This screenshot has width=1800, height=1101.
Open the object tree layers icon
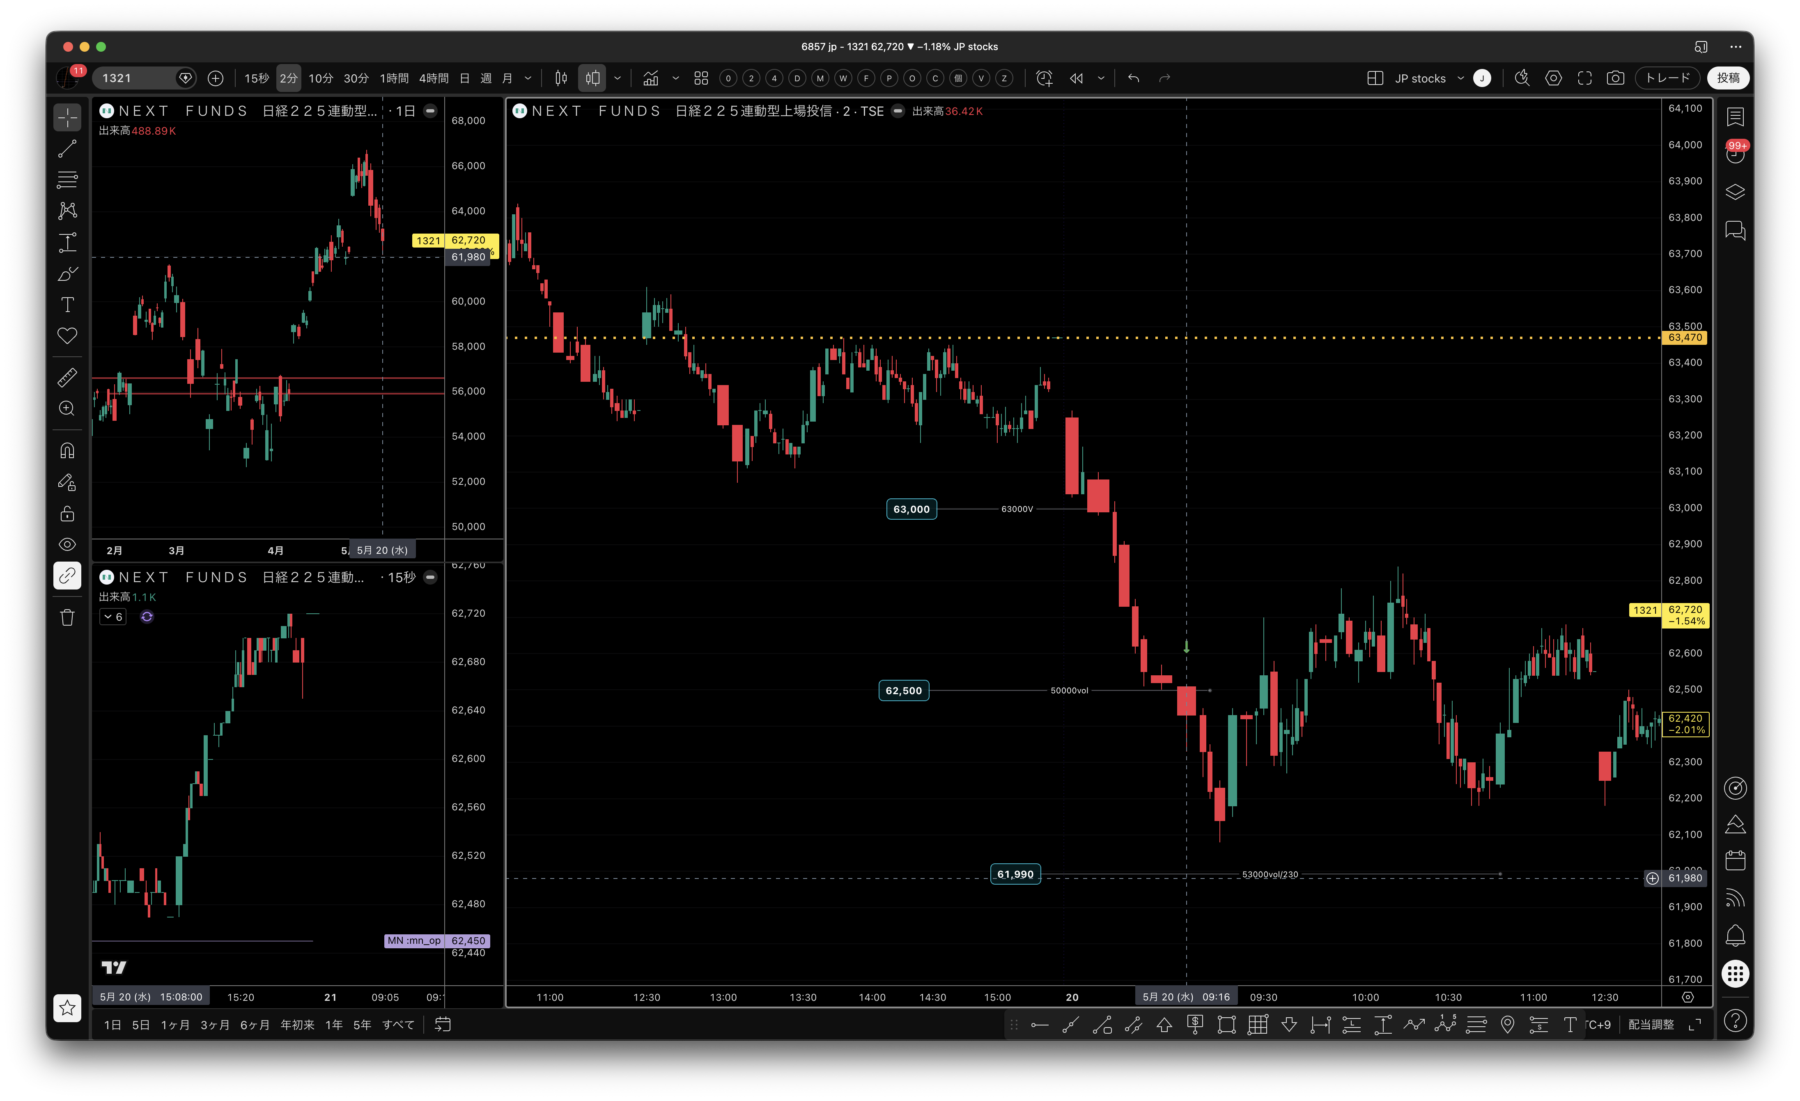1736,192
